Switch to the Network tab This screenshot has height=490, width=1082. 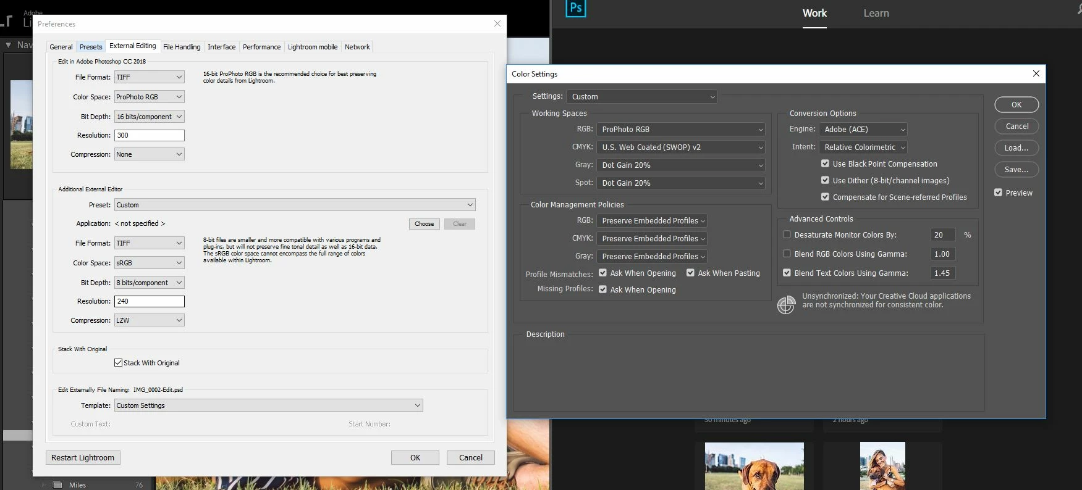(x=357, y=47)
